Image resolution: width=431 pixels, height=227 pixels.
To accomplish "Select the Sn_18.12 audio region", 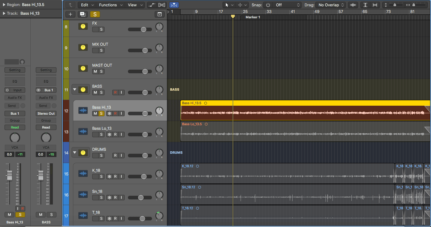I will coord(287,195).
